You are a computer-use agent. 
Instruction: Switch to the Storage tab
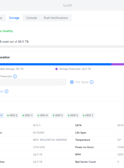click(x=14, y=18)
